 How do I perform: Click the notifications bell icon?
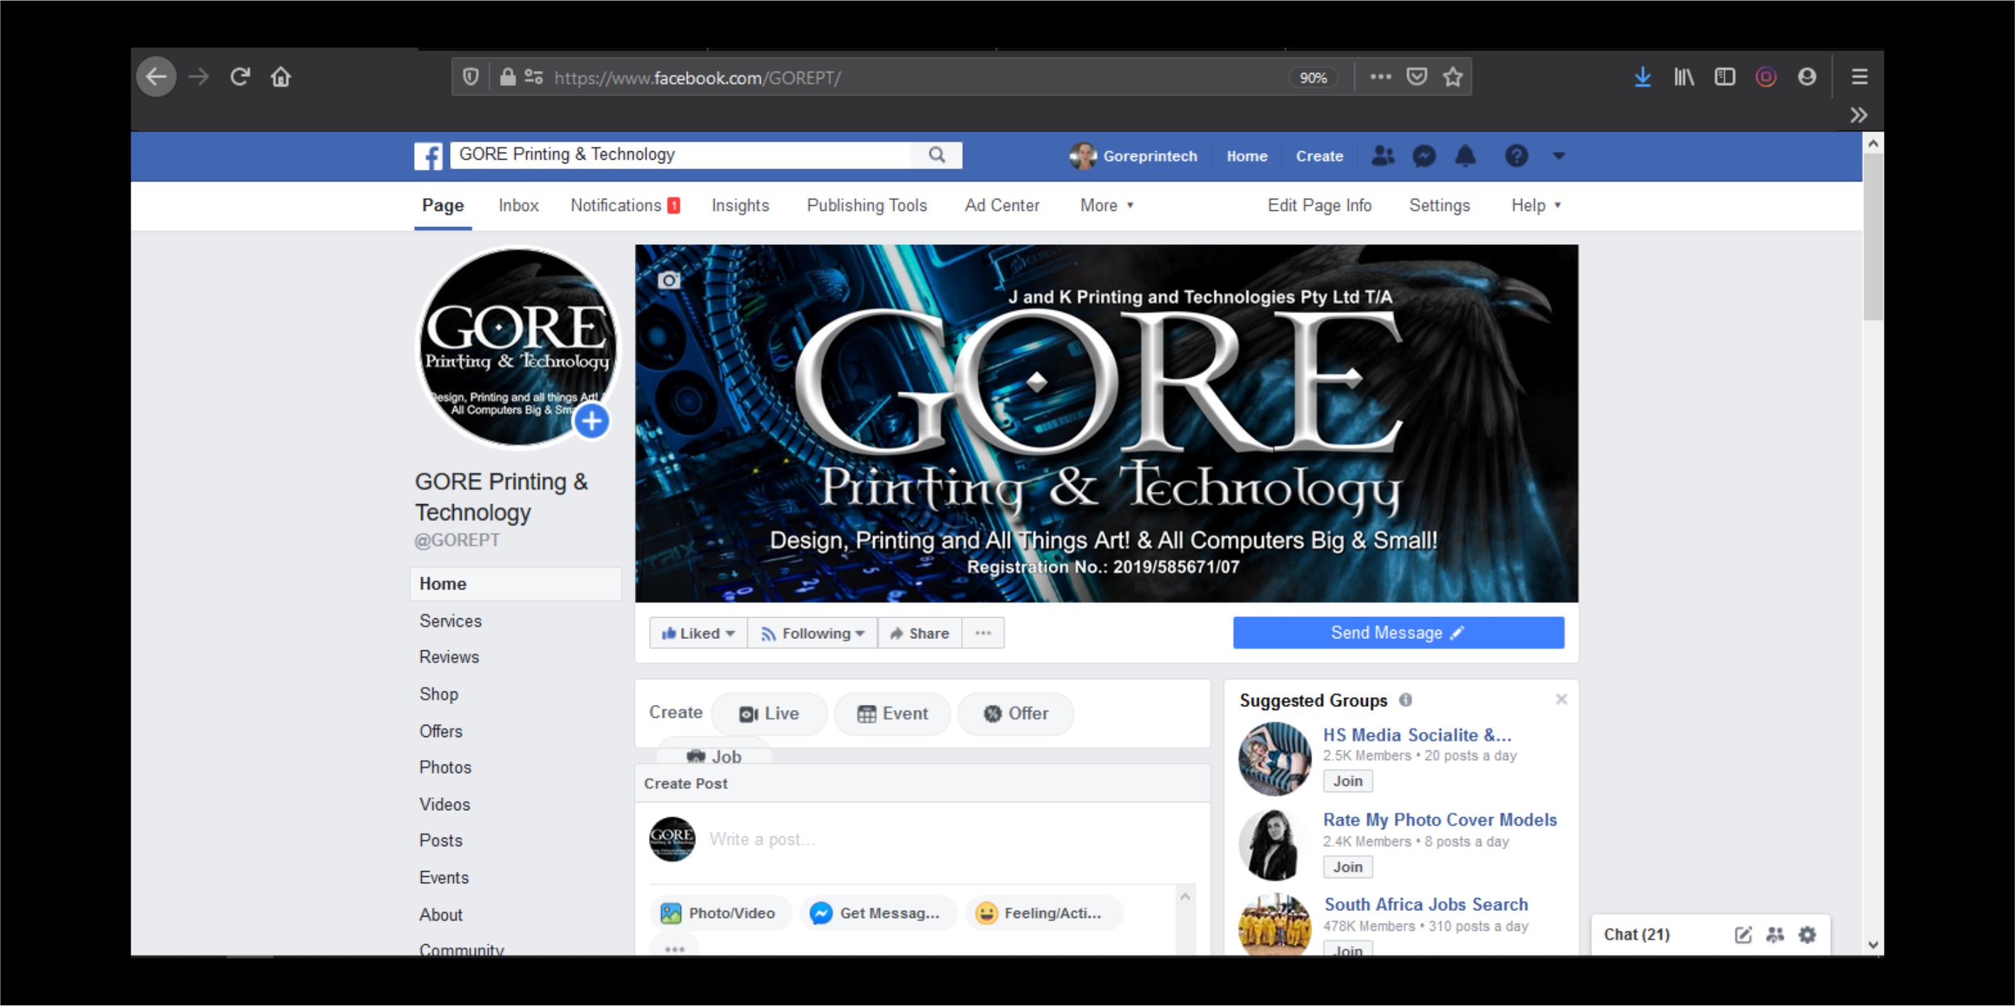pos(1465,156)
